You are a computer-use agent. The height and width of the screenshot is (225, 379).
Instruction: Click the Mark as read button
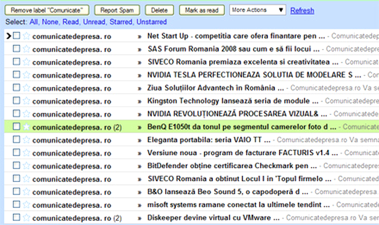(x=202, y=10)
